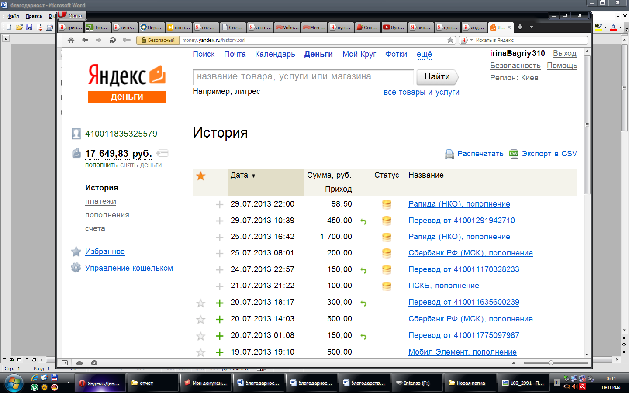Bookmark page with address bar star
Screen dimensions: 629x393
pos(450,40)
